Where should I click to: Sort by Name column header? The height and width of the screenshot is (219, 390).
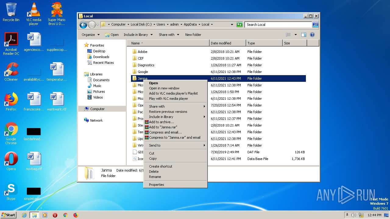168,43
